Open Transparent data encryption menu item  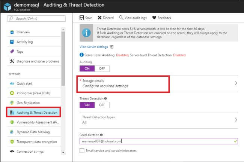34,141
